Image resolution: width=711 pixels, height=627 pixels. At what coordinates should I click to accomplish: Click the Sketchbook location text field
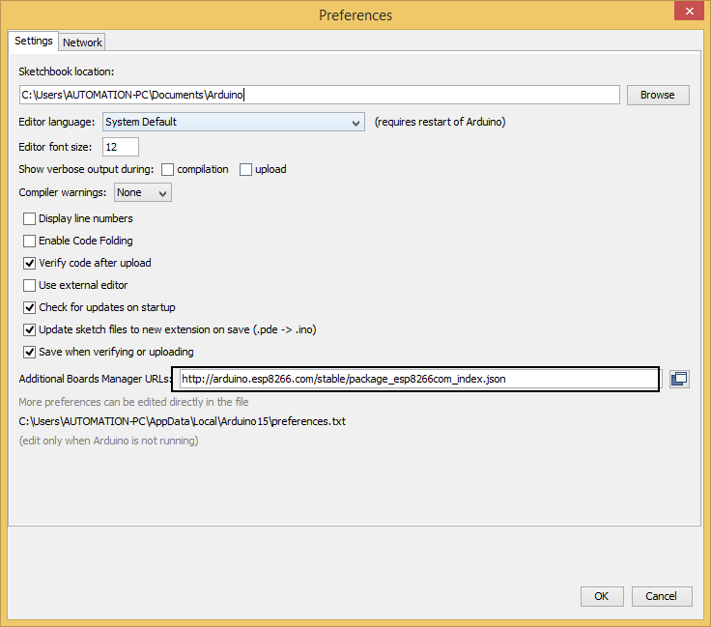[319, 95]
